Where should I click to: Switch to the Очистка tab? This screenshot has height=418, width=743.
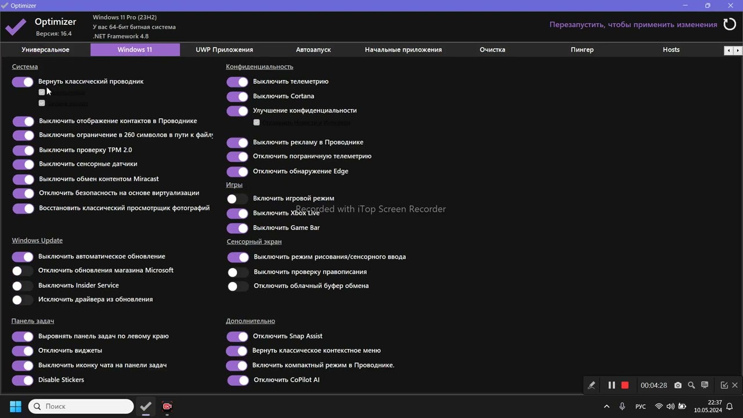point(492,50)
